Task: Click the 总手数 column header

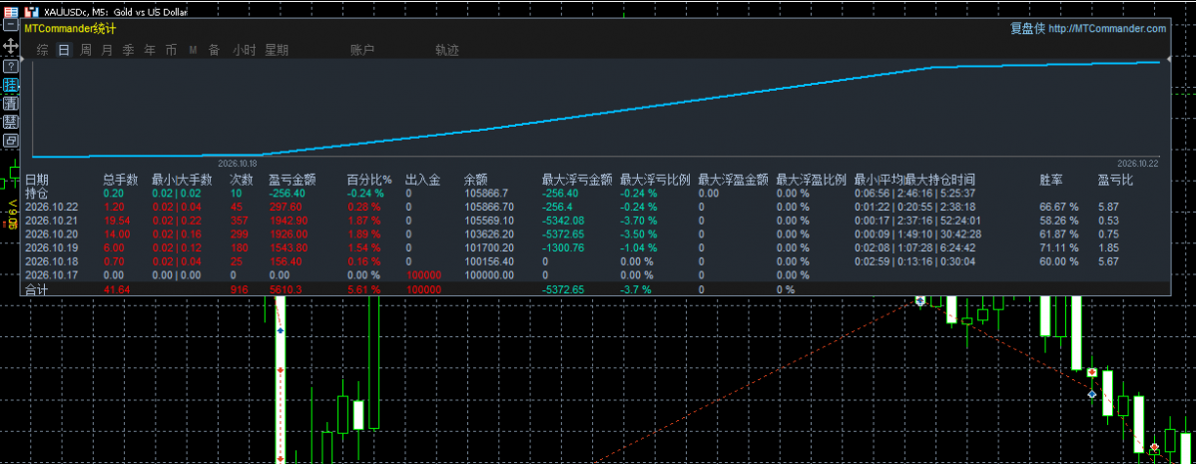Action: [x=121, y=180]
